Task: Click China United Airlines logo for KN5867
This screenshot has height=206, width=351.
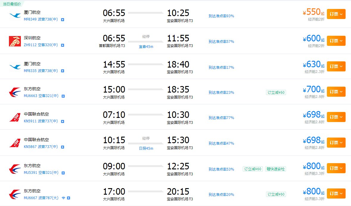Action: click(15, 143)
